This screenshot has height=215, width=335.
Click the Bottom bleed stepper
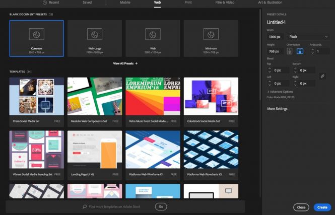[x=295, y=70]
